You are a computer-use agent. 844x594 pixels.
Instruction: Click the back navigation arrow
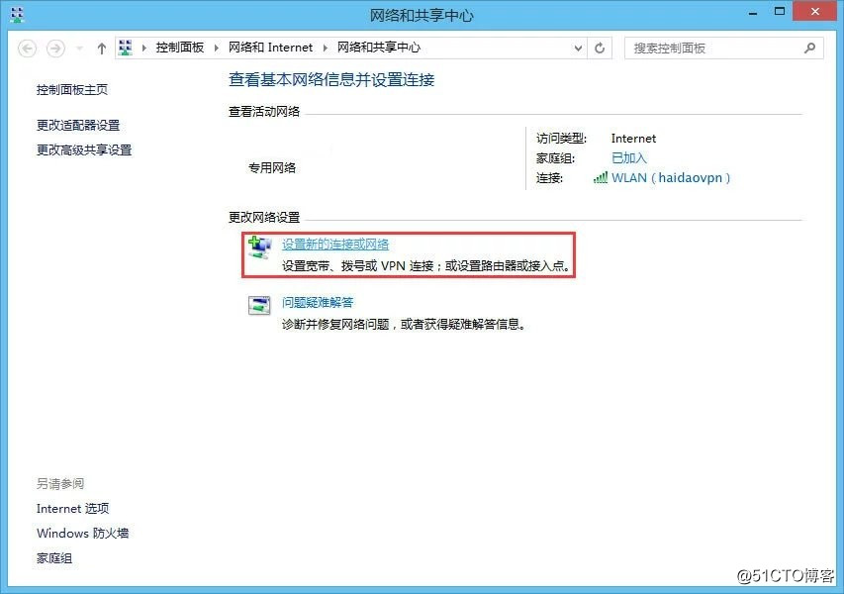(x=27, y=49)
